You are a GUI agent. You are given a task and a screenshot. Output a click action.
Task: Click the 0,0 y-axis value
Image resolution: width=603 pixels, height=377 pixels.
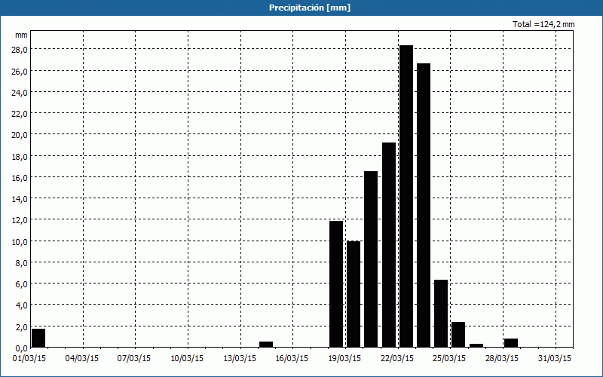coord(21,348)
